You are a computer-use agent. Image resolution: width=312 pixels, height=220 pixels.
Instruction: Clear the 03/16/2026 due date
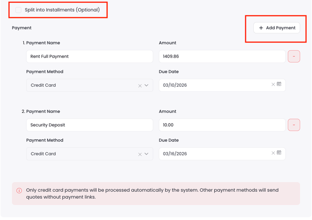pos(273,153)
